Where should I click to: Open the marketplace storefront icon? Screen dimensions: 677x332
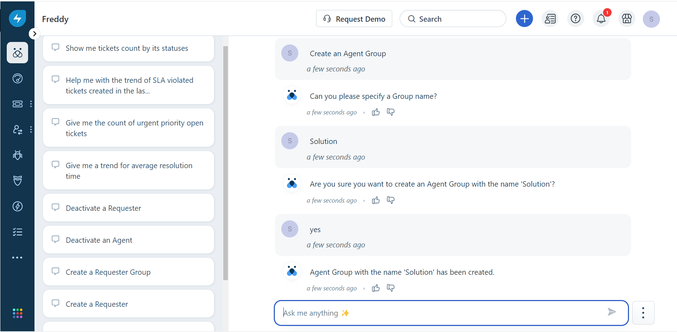tap(627, 18)
